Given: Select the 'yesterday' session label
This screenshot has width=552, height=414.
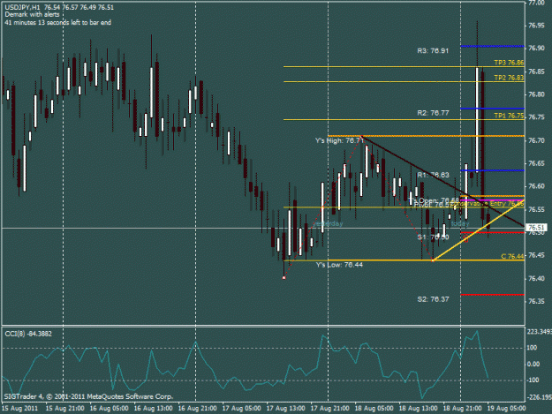Looking at the screenshot, I should click(328, 223).
